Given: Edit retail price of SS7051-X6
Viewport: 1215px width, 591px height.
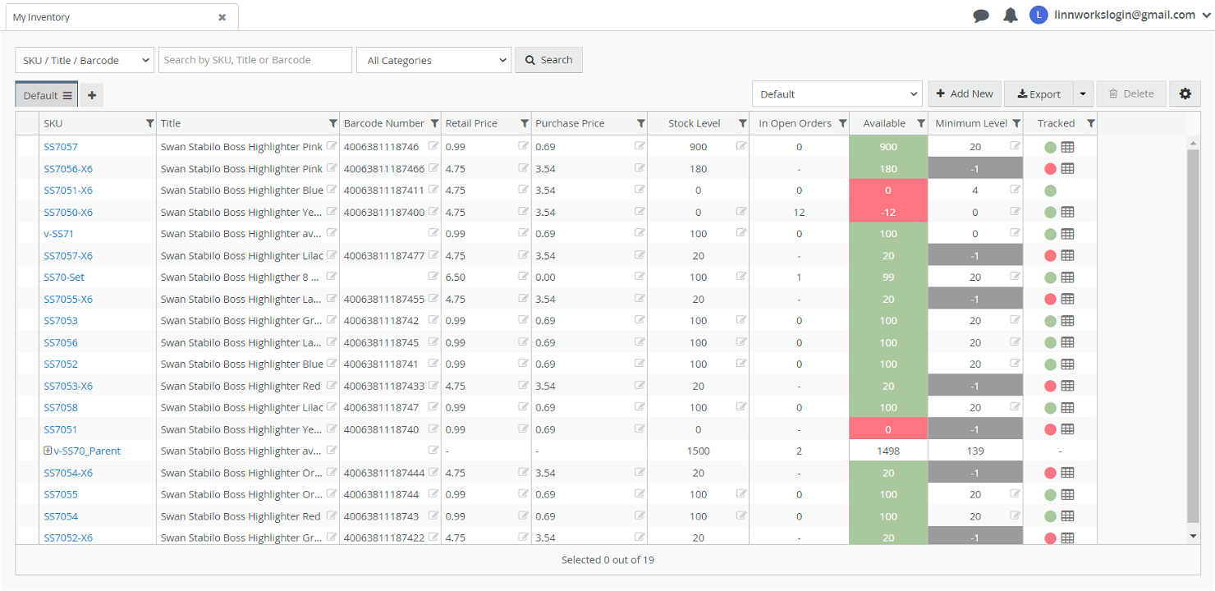Looking at the screenshot, I should click(523, 190).
